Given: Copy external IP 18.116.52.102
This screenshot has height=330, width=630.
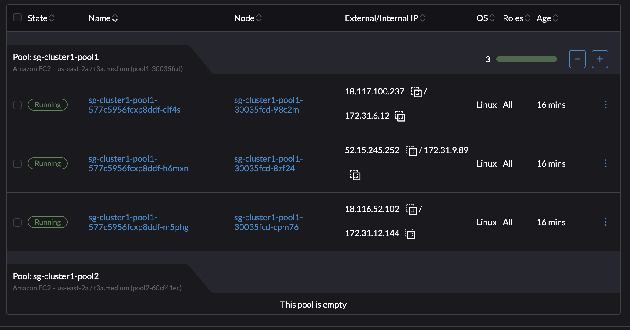Looking at the screenshot, I should (x=412, y=210).
